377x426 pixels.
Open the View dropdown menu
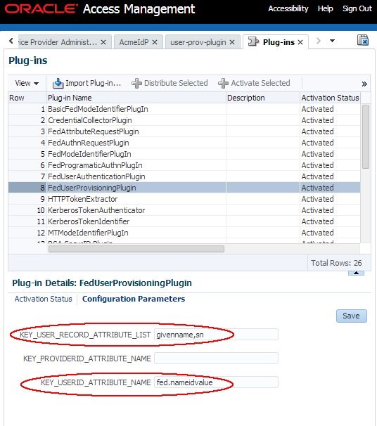pos(27,83)
